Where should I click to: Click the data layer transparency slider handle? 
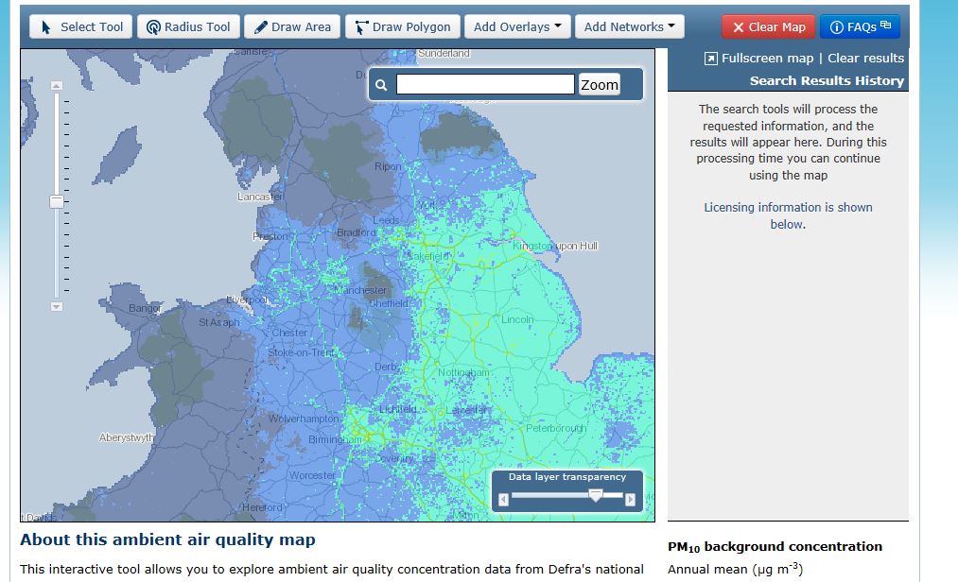pyautogui.click(x=595, y=495)
